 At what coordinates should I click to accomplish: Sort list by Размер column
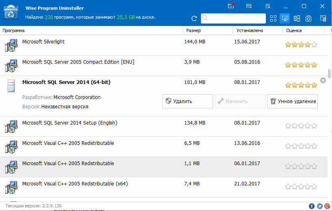[208, 30]
